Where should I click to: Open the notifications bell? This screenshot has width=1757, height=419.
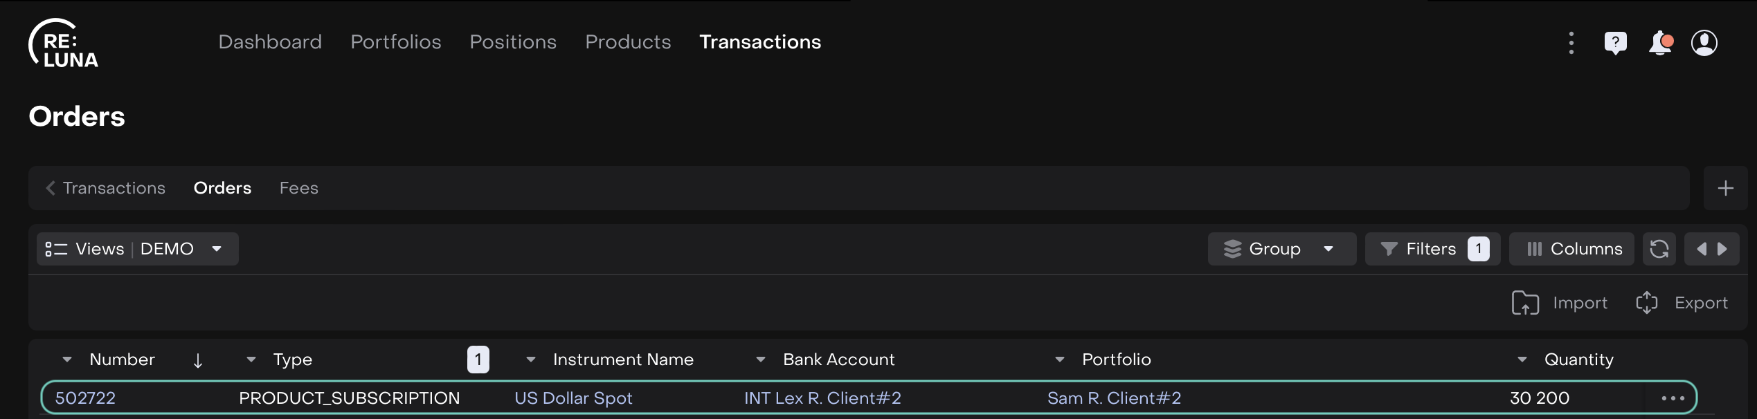(1660, 43)
